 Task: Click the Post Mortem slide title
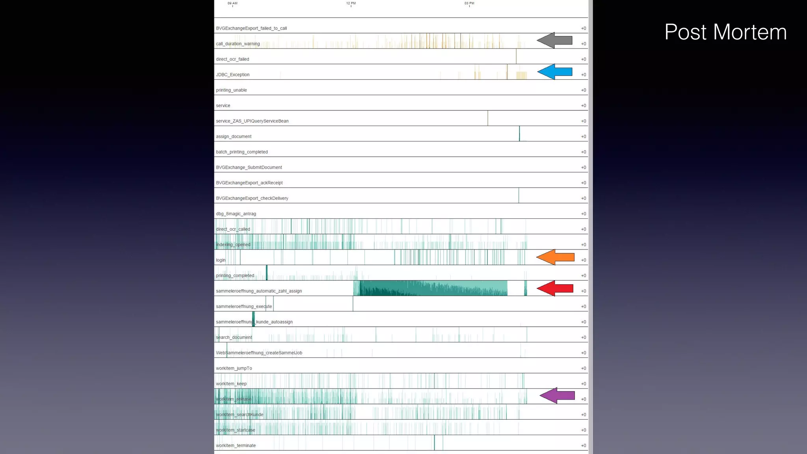(x=725, y=32)
